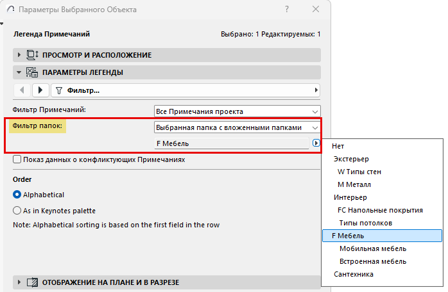Choose Сантехника folder in the list
This screenshot has height=292, width=448.
[x=383, y=274]
